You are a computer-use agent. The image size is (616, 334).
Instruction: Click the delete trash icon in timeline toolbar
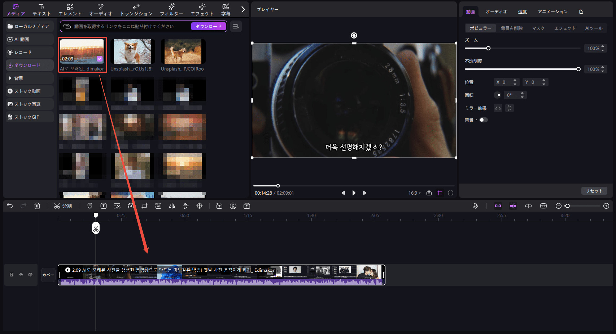37,206
